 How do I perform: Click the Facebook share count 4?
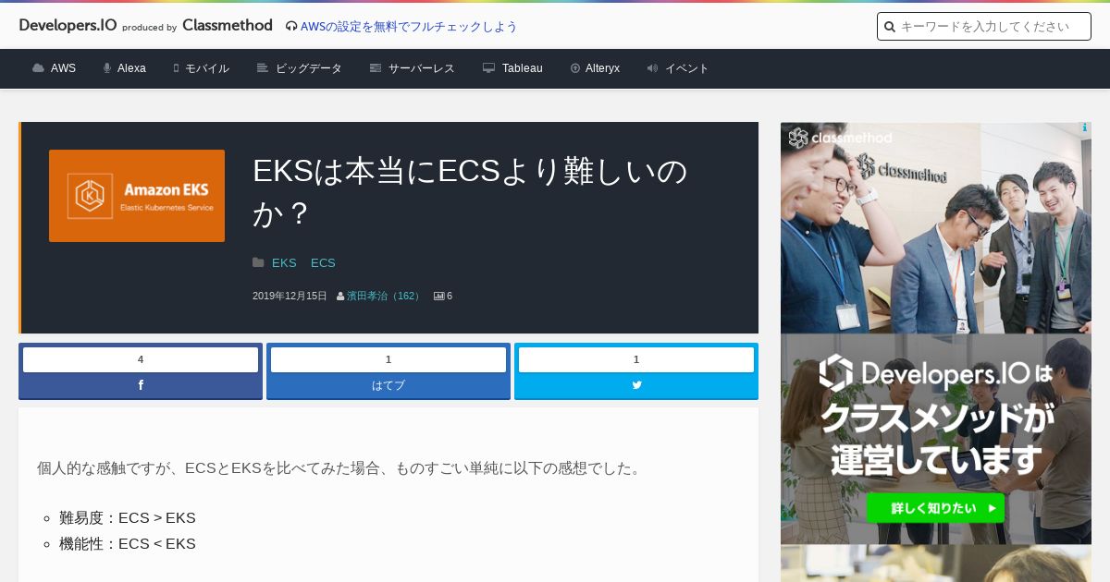tap(141, 359)
